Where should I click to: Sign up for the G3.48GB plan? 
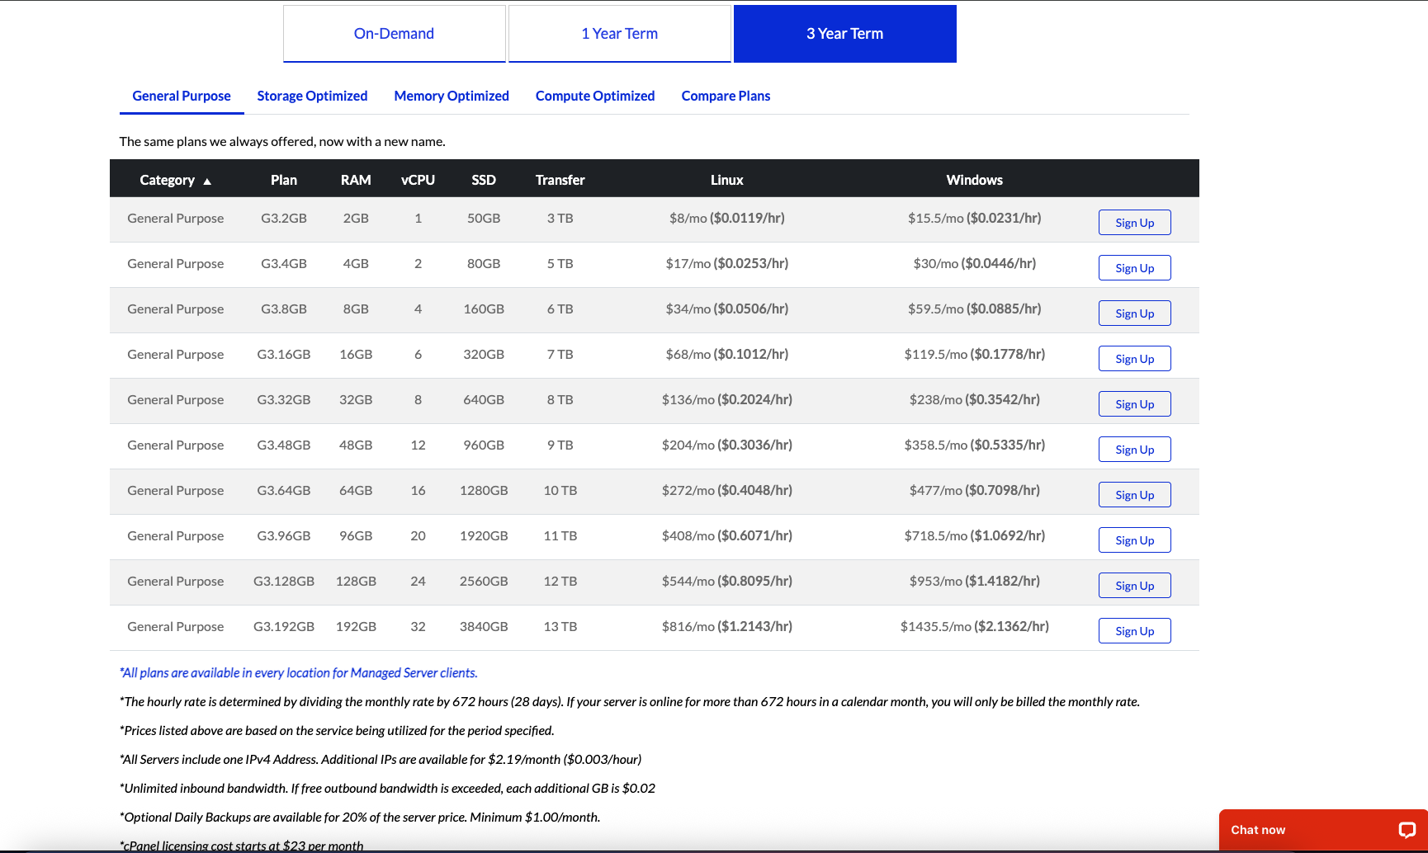tap(1134, 449)
